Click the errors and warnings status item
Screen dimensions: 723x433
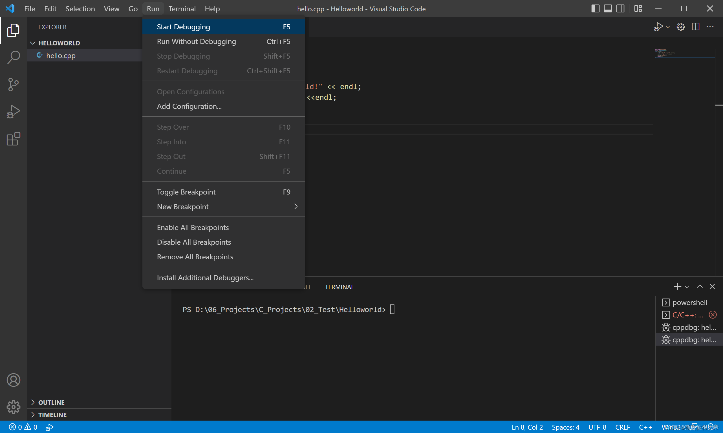[23, 427]
